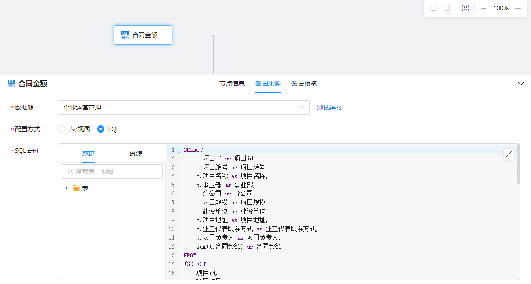This screenshot has height=284, width=531.
Task: Zoom in with the plus icon
Action: coord(518,8)
